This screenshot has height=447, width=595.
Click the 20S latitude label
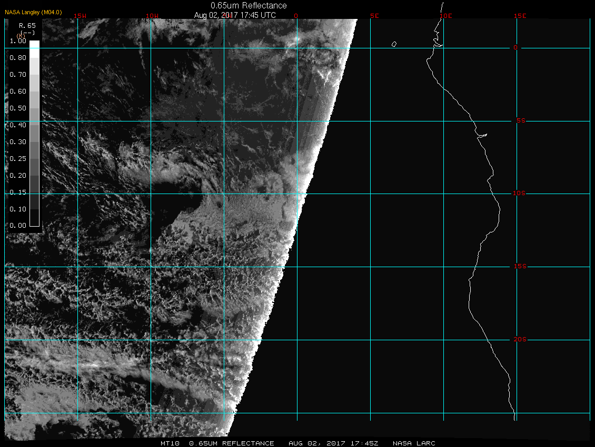pos(519,340)
